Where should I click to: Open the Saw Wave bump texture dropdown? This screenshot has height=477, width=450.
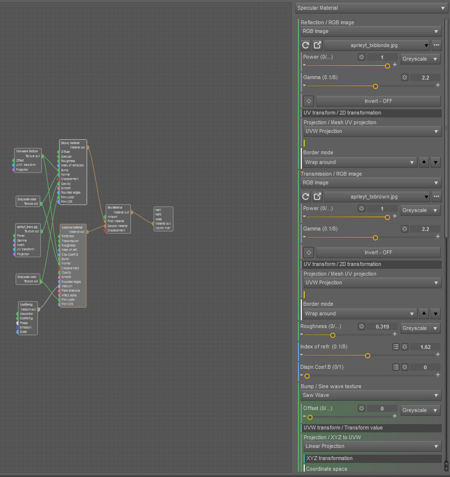point(371,395)
